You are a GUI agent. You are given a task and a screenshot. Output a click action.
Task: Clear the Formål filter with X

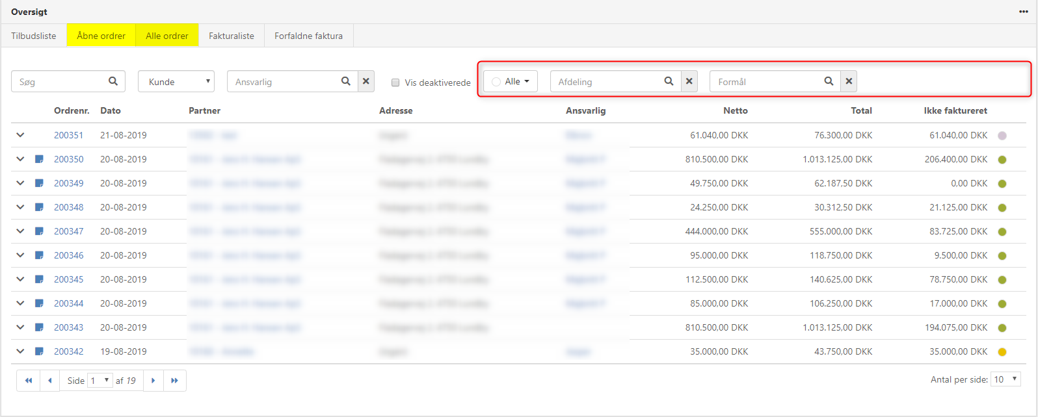[x=849, y=81]
